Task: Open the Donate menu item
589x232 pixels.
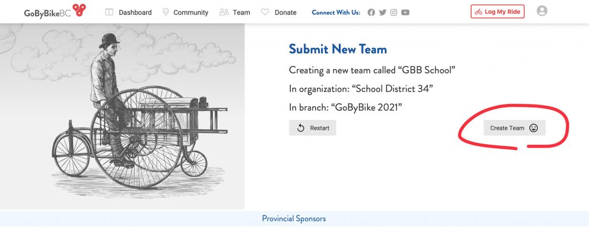Action: [x=279, y=13]
